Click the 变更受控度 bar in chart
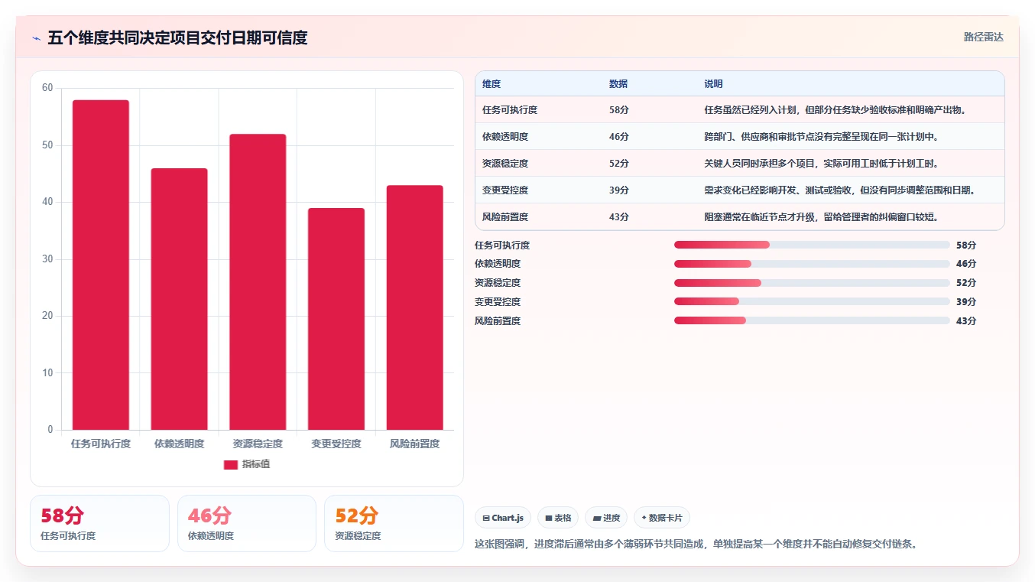The width and height of the screenshot is (1035, 582). coord(336,319)
